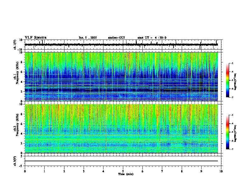The width and height of the screenshot is (249, 192).
Task: Click the ch.2 colorbar "log(PSD)" unit label
Action: (x=235, y=133)
